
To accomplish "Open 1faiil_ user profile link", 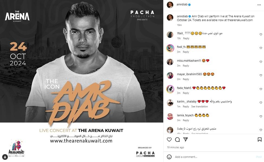I will click(180, 33).
